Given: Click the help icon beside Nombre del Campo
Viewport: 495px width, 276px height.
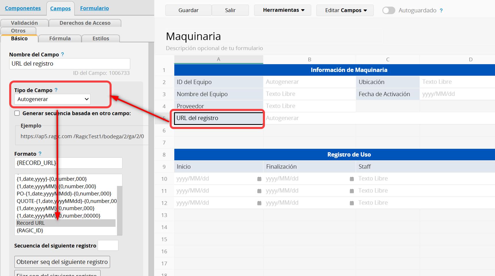Looking at the screenshot, I should coord(62,54).
